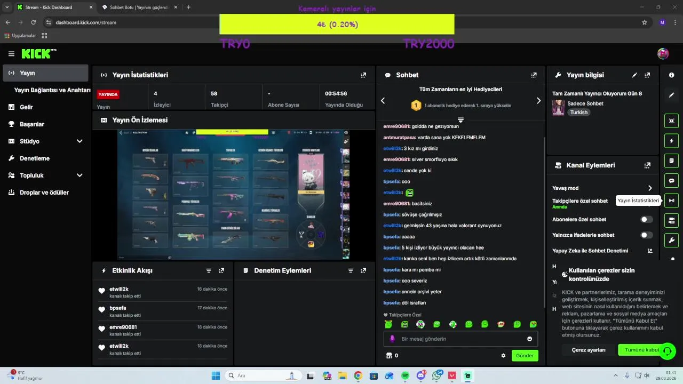Screen dimensions: 683x384
Task: Toggle stream preview widget icon in right rail
Action: [x=671, y=121]
